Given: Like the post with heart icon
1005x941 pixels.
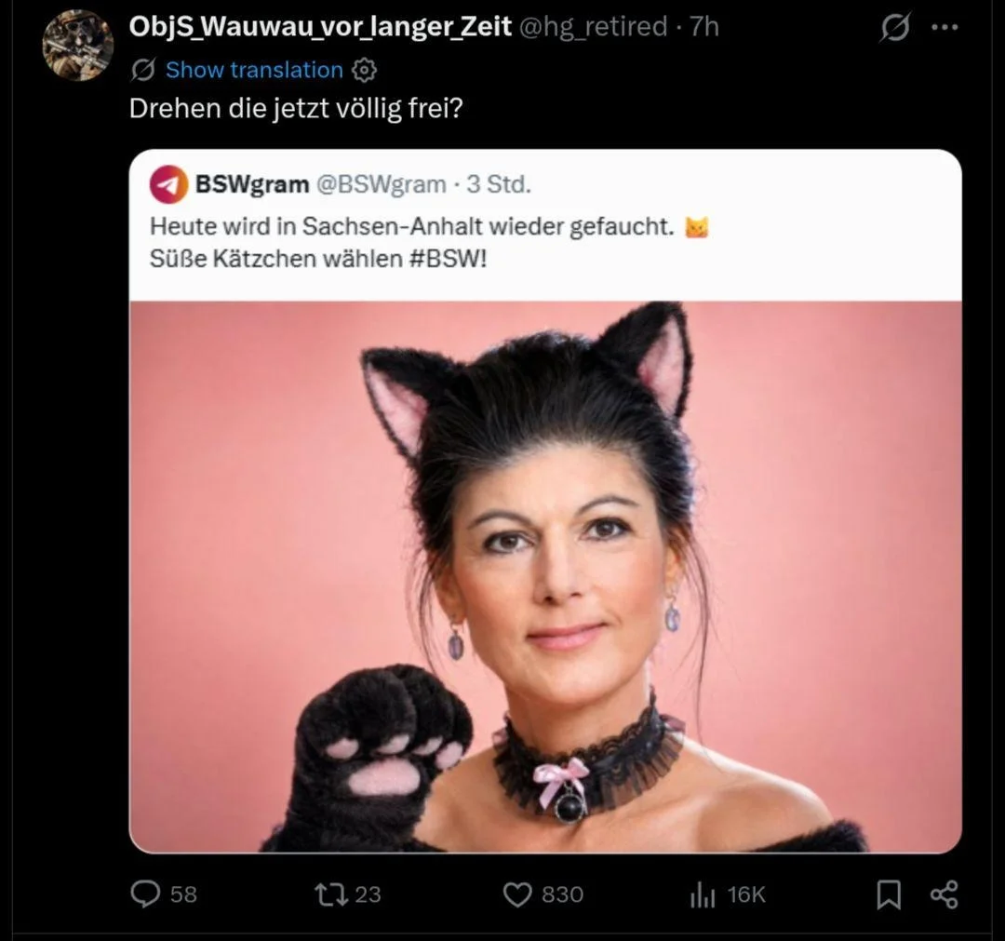Looking at the screenshot, I should 517,894.
